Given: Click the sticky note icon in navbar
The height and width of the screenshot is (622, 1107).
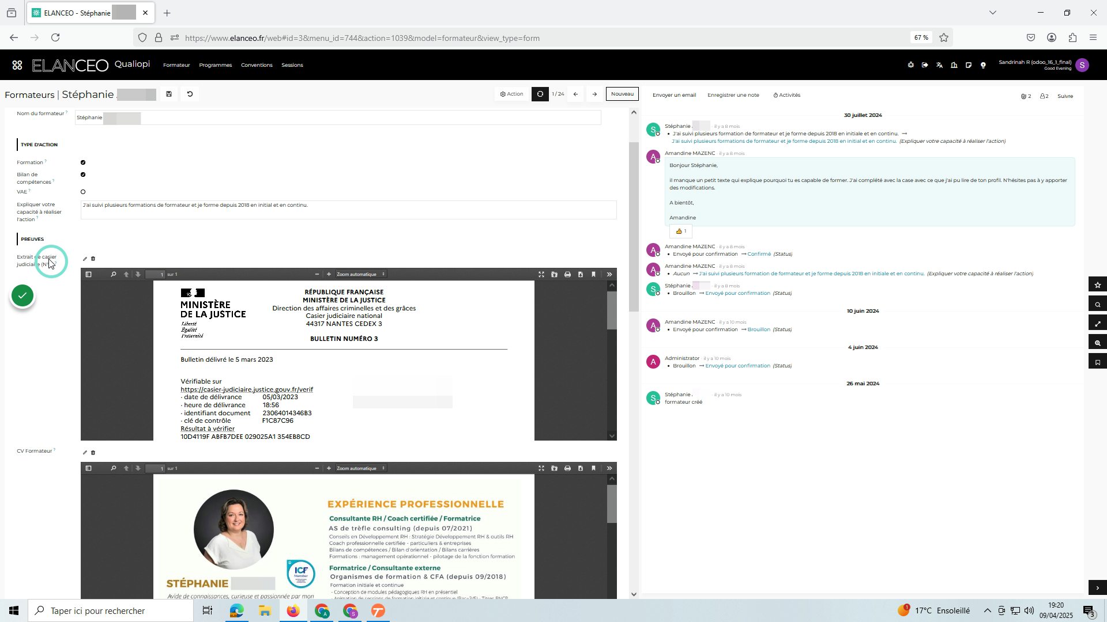Looking at the screenshot, I should coord(969,65).
